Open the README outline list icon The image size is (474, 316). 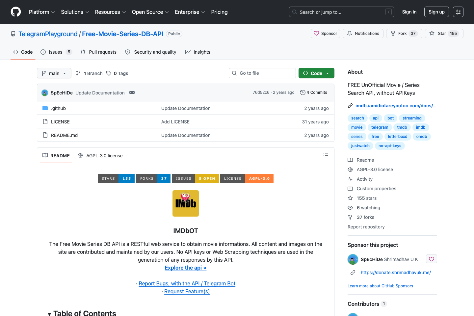point(326,155)
